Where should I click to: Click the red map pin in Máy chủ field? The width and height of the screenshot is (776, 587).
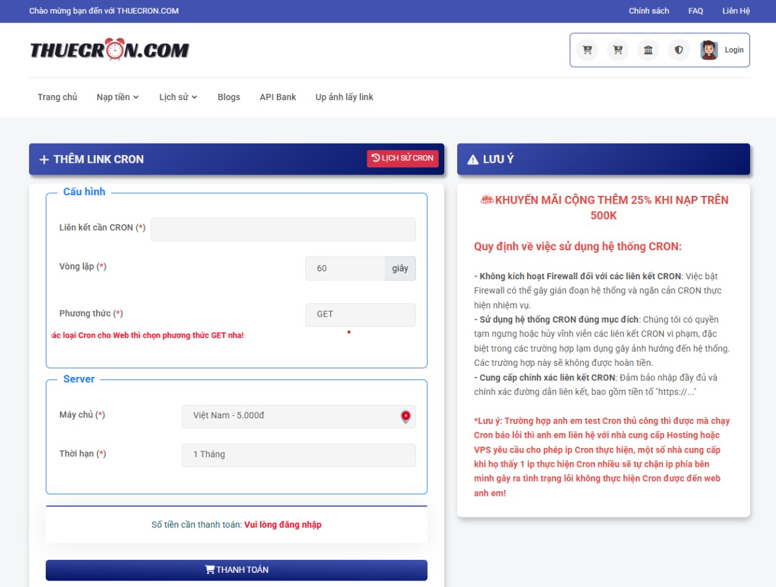[405, 416]
